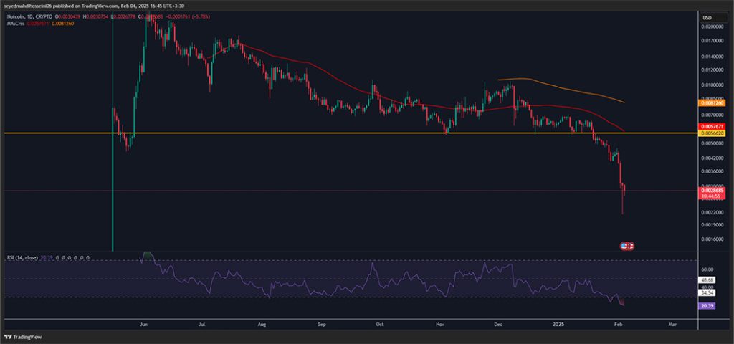Image resolution: width=734 pixels, height=344 pixels.
Task: Click the published on TradingView.com header text
Action: click(x=82, y=7)
